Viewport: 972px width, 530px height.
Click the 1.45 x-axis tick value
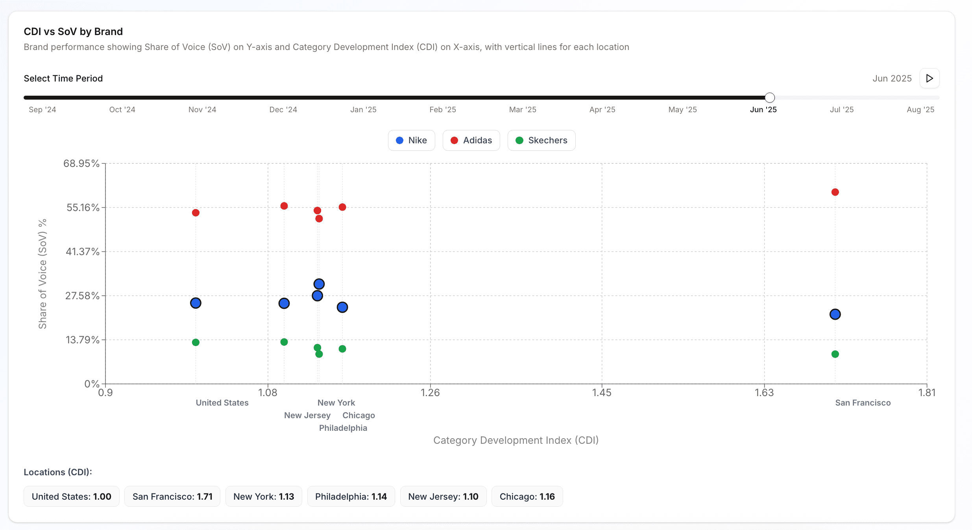point(602,393)
